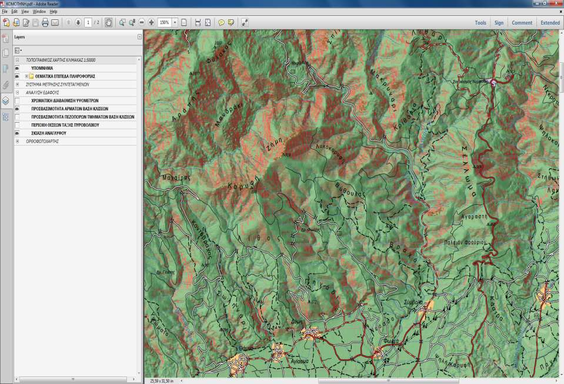Open the Bookmarks navigation panel
This screenshot has width=564, height=384.
tap(6, 69)
